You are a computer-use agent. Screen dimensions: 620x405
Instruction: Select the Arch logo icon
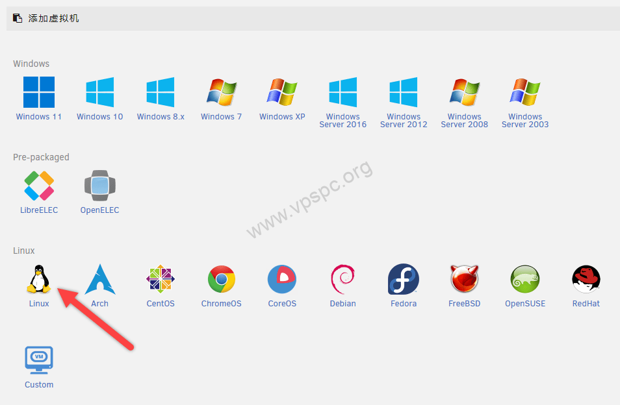click(99, 279)
